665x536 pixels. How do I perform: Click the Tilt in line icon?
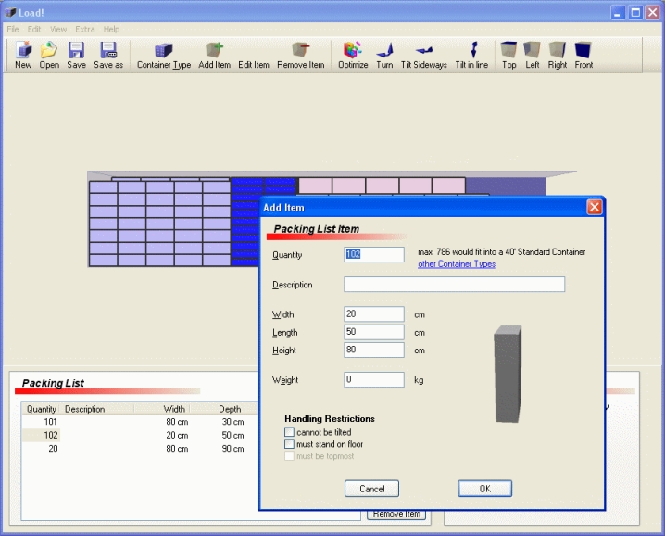(471, 55)
